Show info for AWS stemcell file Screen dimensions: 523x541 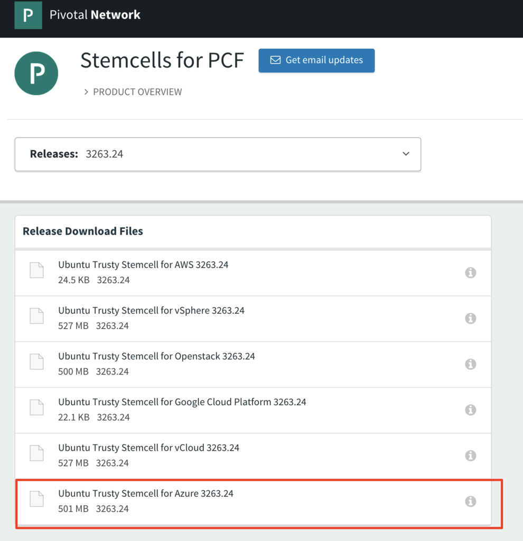(x=470, y=273)
